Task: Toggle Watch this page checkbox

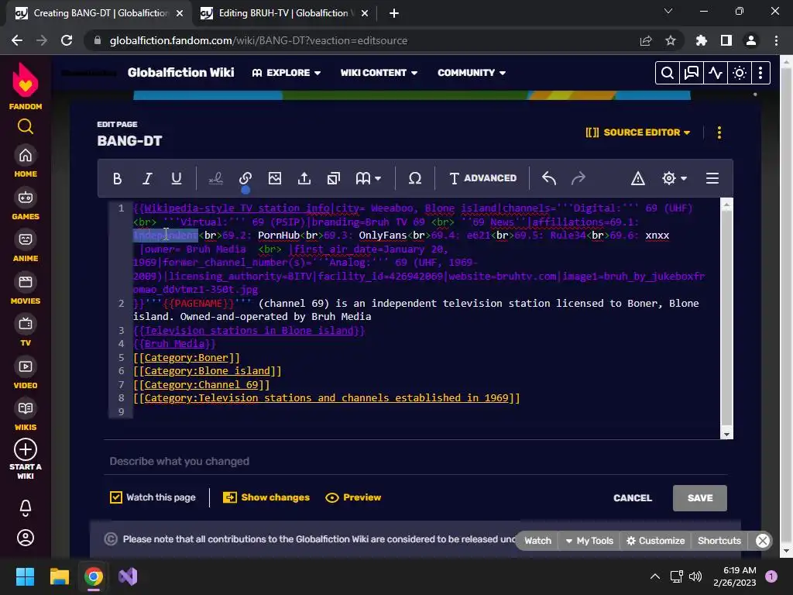Action: tap(116, 497)
